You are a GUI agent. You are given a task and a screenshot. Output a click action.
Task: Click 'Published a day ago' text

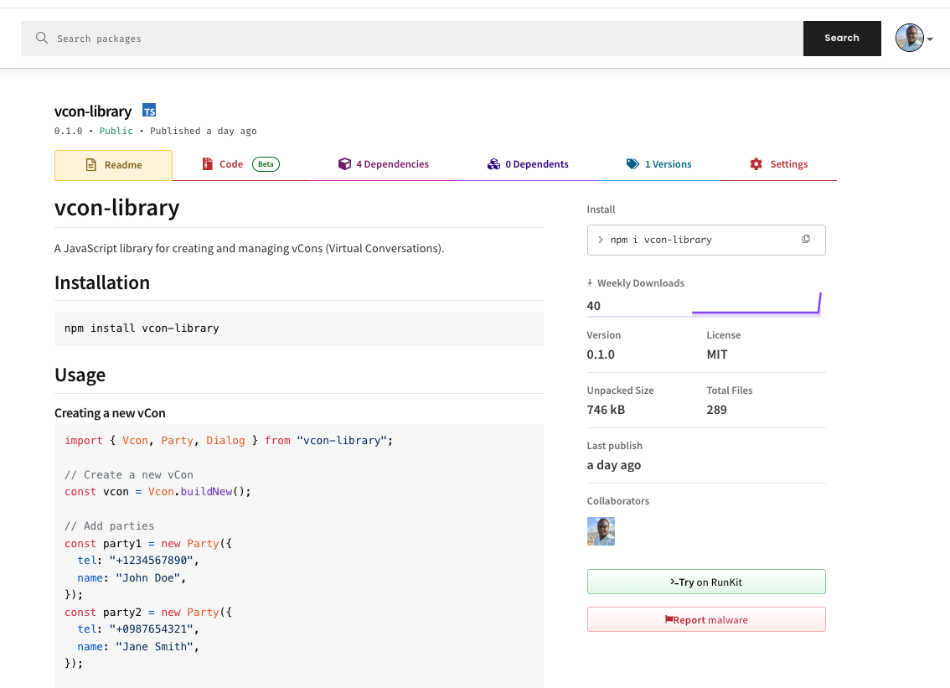[204, 131]
